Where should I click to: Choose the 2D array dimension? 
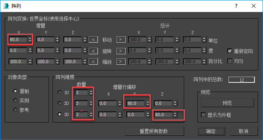point(59,103)
